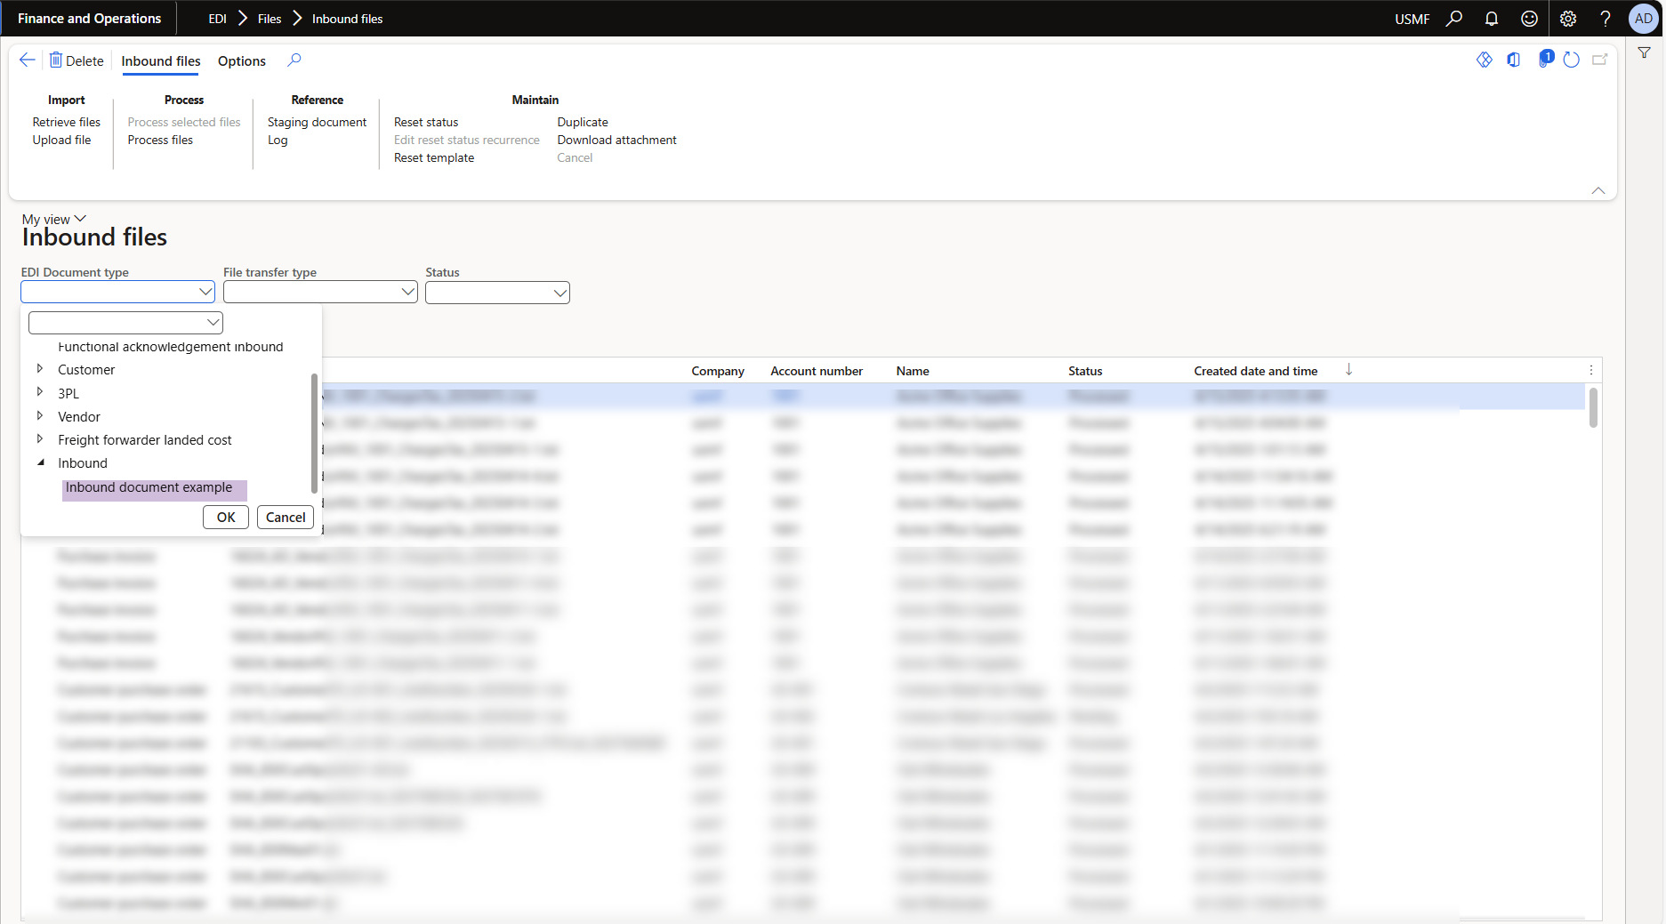Click the grid vertical scrollbar
The image size is (1666, 924).
(x=1593, y=409)
